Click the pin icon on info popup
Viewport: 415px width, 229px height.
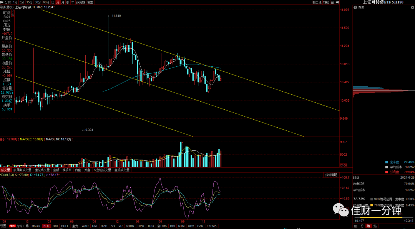(13, 15)
